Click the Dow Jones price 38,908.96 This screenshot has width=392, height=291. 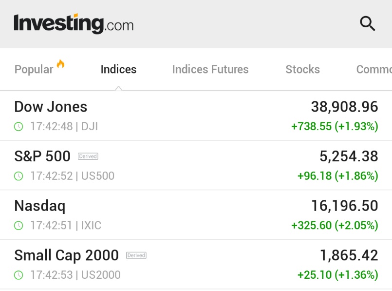[344, 107]
